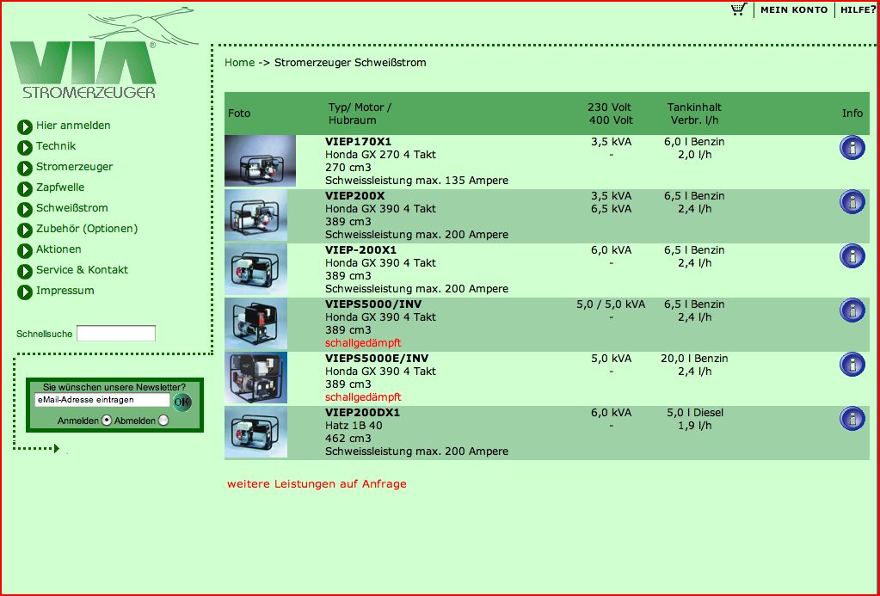Click 'Schweissleistung max. 135 Ampere' text

pyautogui.click(x=416, y=181)
